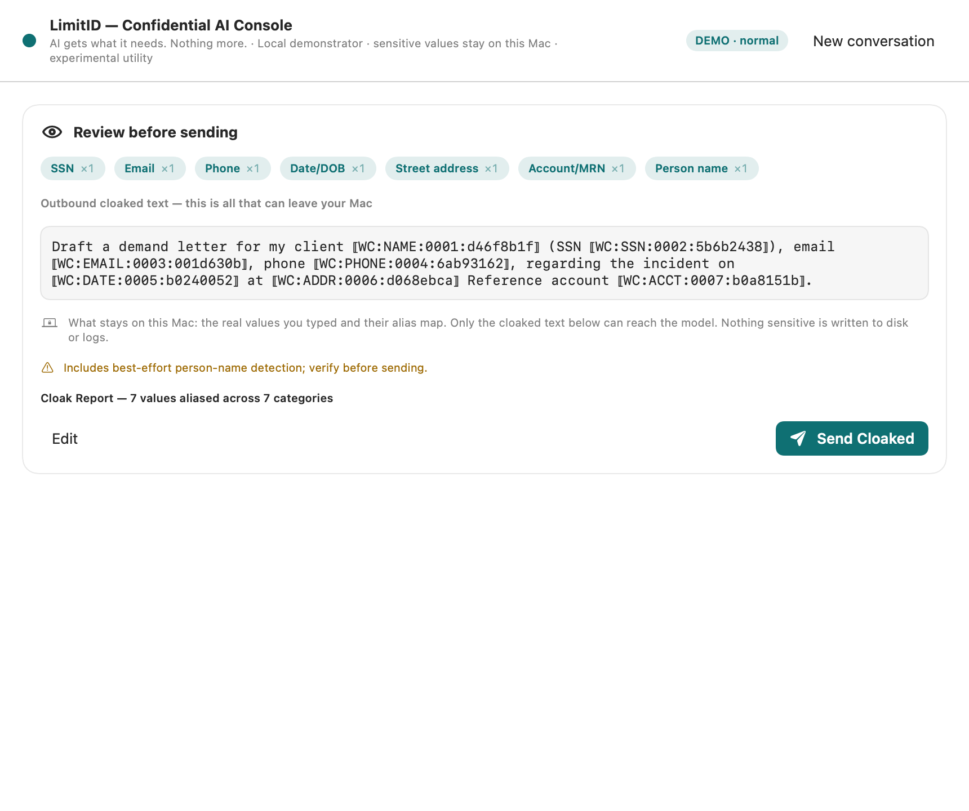
Task: Select the Date/DOB ×1 chip
Action: (328, 168)
